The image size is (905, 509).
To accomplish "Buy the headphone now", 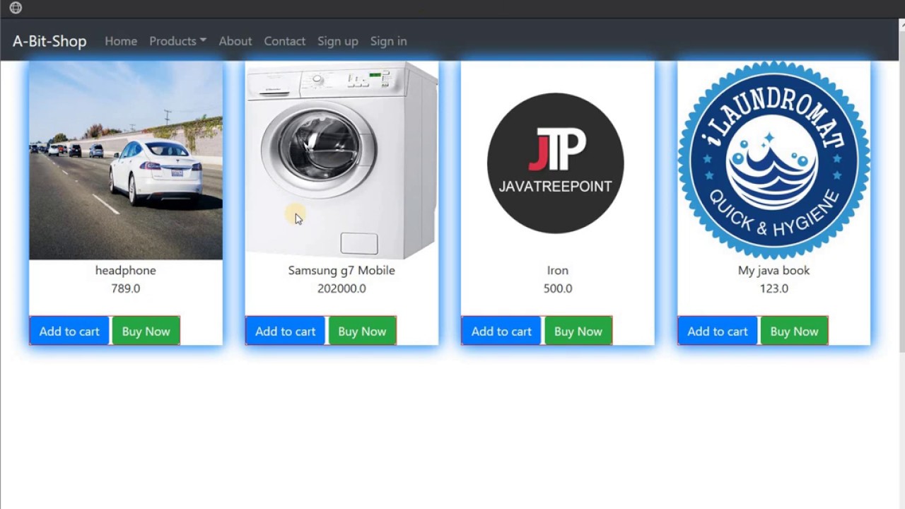I will coord(146,331).
